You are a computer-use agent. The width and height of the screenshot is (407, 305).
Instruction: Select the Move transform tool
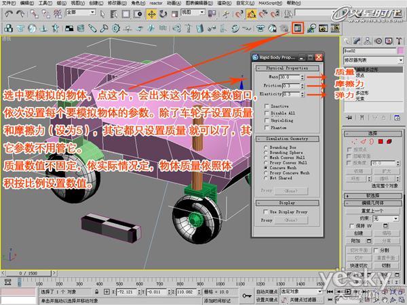151,14
